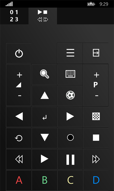Tap the green B button
Screen dimensions: 114x191
coord(45,180)
